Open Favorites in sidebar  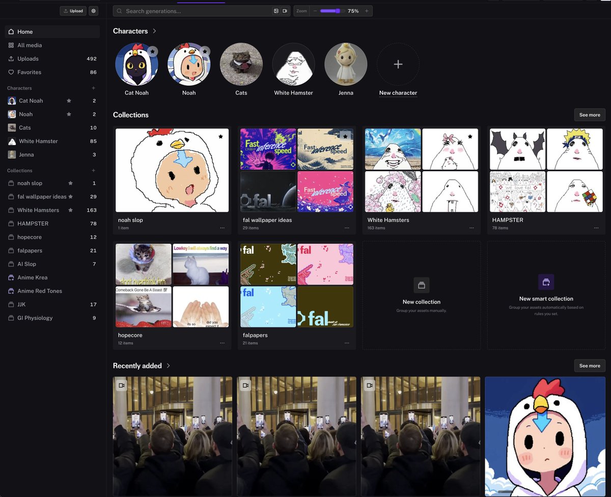(x=52, y=72)
